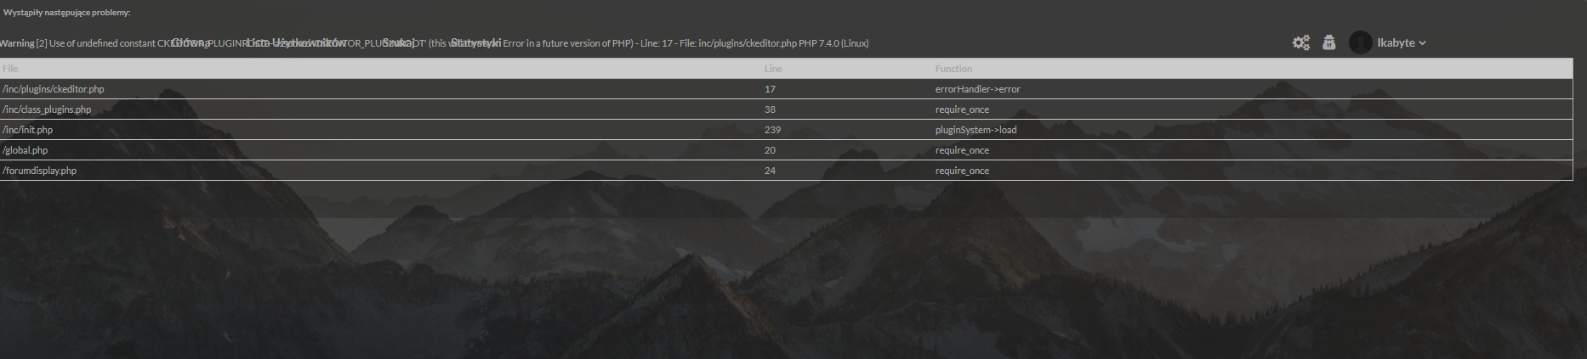
Task: Click line number 239 cell
Action: pos(772,130)
